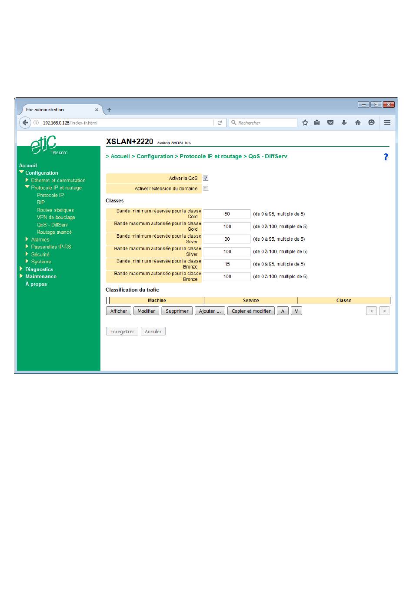
Task: Collapse the Configuration tree section
Action: pyautogui.click(x=21, y=172)
